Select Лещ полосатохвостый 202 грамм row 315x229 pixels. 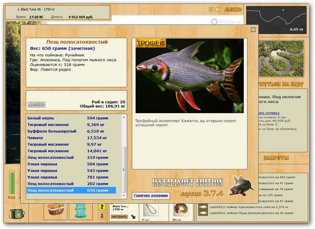pos(71,184)
